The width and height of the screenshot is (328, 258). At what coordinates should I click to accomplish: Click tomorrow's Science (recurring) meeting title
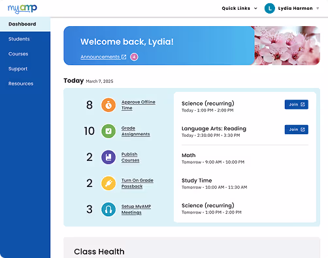point(208,205)
